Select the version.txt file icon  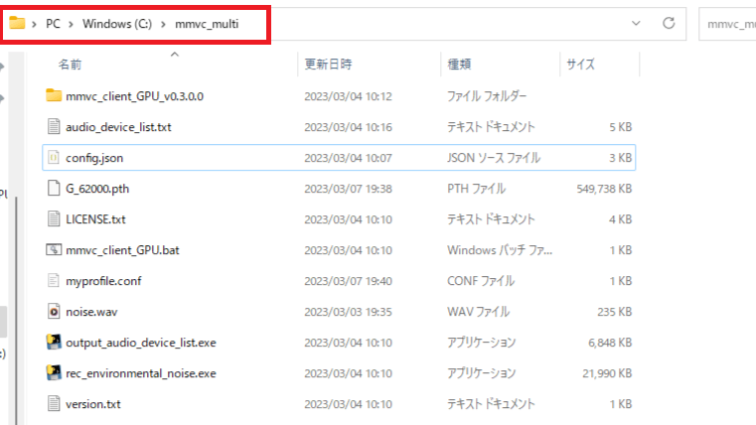[x=54, y=404]
